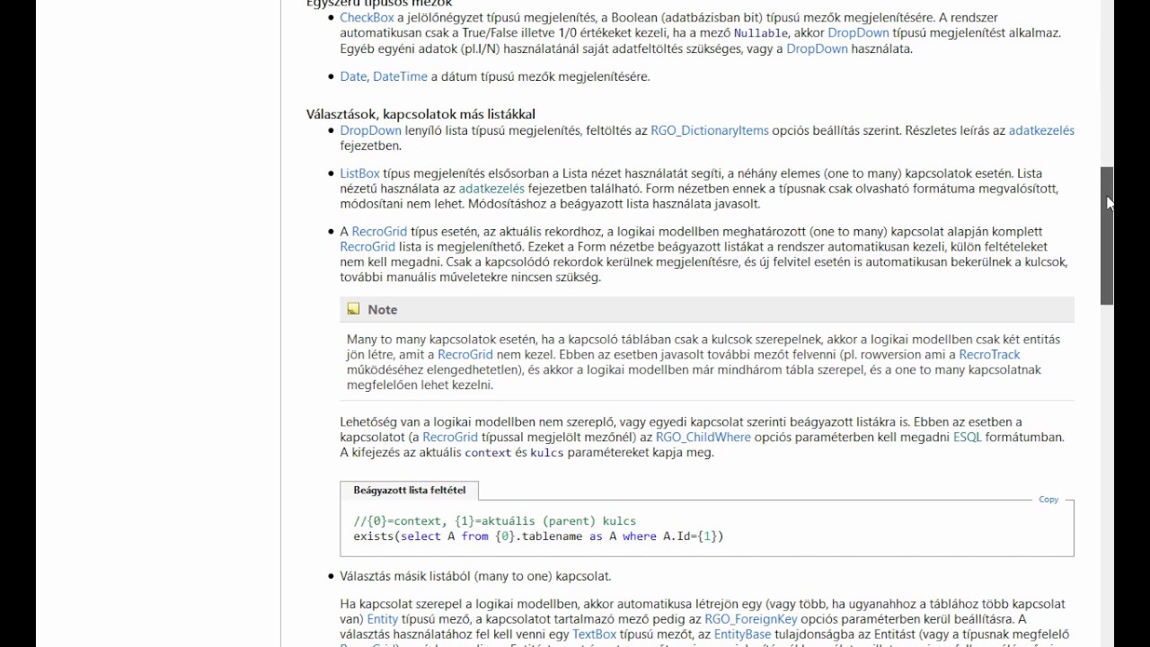Image resolution: width=1150 pixels, height=647 pixels.
Task: Open the CheckBox link
Action: (x=367, y=17)
